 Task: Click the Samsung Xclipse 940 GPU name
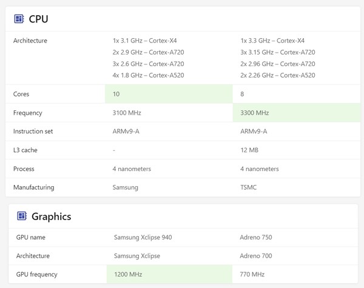[x=143, y=237]
